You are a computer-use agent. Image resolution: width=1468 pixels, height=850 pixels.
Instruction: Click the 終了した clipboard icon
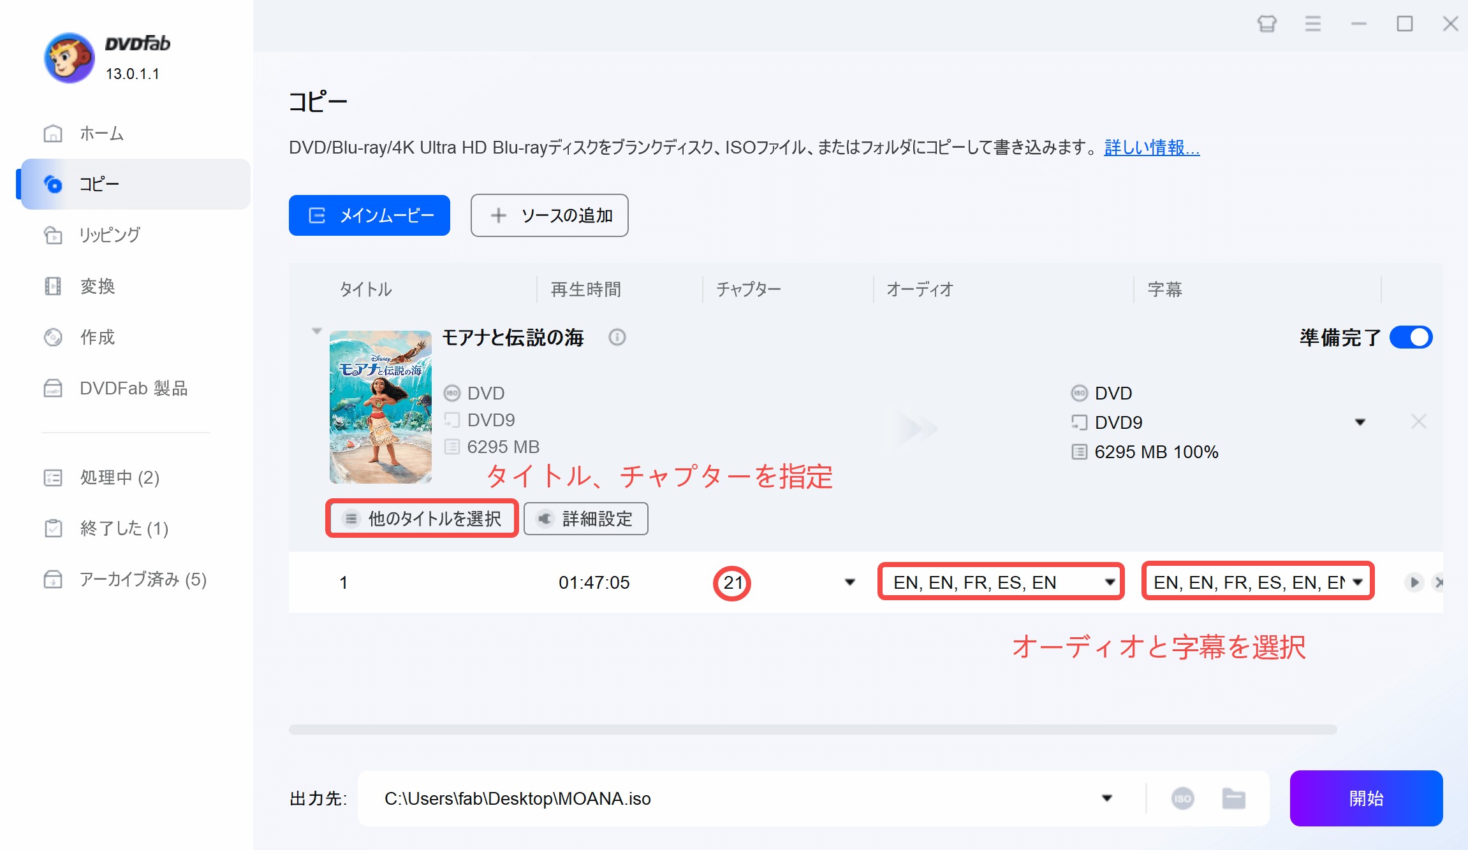[x=53, y=528]
